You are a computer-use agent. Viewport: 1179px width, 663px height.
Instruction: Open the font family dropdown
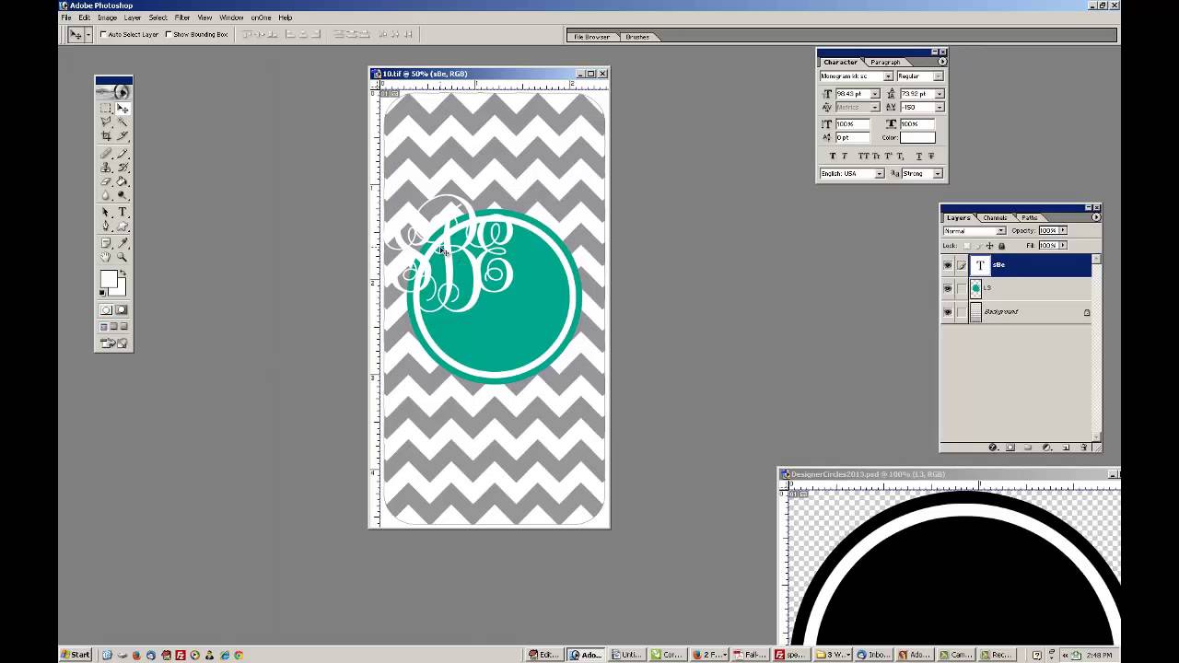[888, 76]
